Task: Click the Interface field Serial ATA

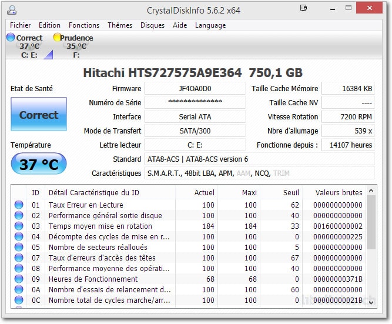Action: coord(195,117)
